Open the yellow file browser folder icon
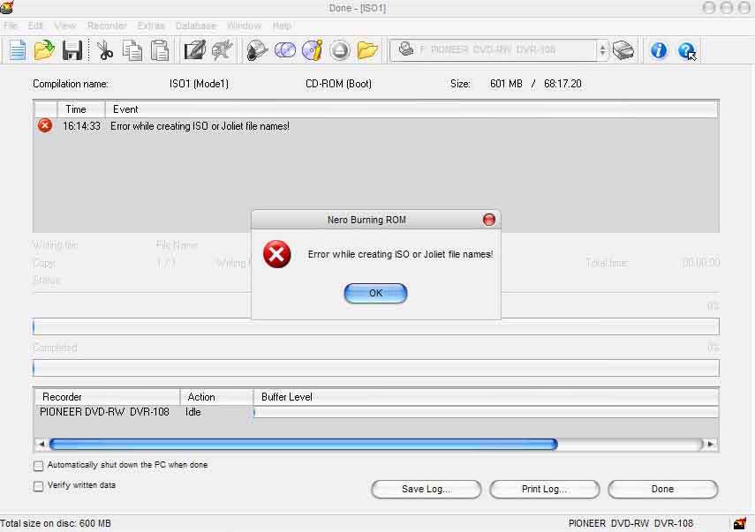Viewport: 755px width, 532px height. click(x=367, y=50)
